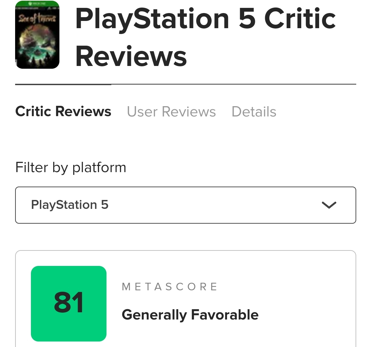This screenshot has height=347, width=371.
Task: Click the skull artwork on the game cover
Action: 37,45
